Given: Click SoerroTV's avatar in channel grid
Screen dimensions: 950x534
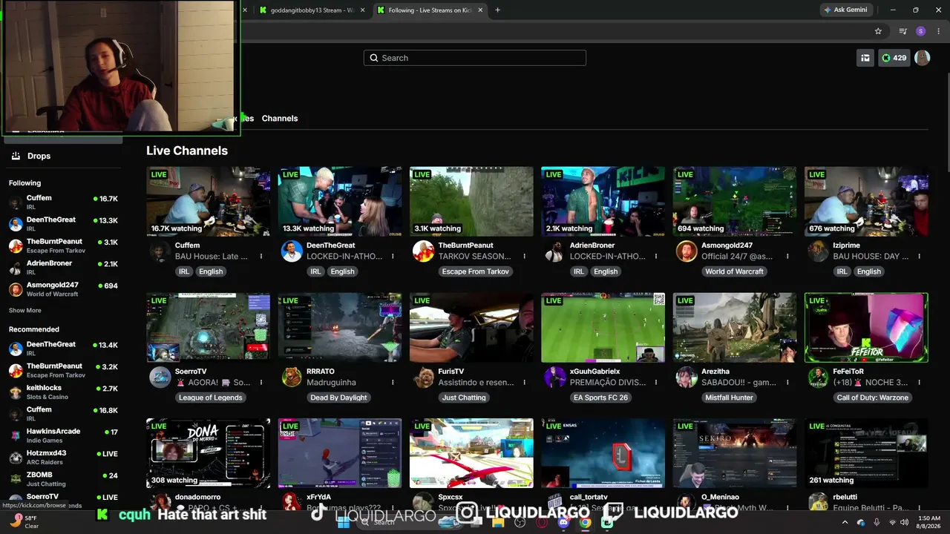Looking at the screenshot, I should pos(160,378).
